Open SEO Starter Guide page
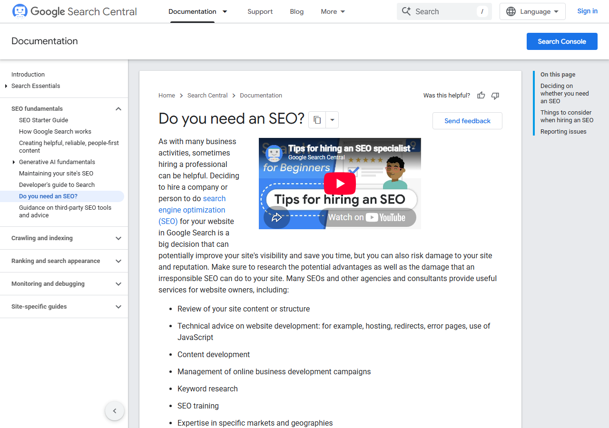The width and height of the screenshot is (609, 428). pos(44,120)
